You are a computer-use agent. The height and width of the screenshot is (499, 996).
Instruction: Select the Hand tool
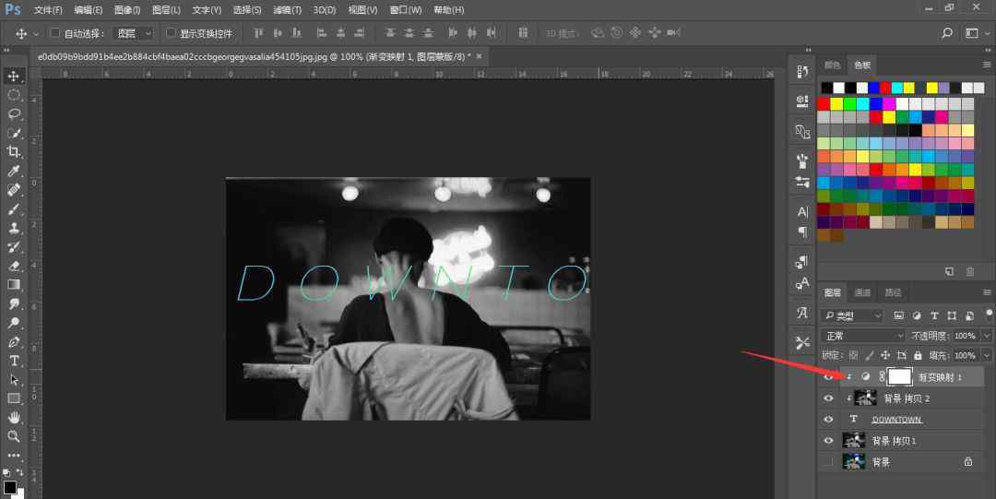[x=13, y=418]
